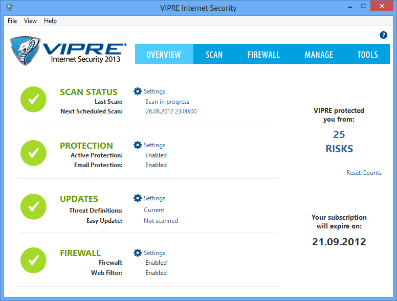Click the VIPRE icon in the title bar
Image resolution: width=397 pixels, height=301 pixels.
click(x=9, y=8)
